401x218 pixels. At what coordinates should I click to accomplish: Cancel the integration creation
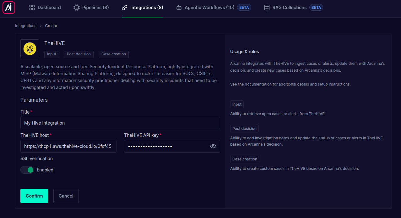click(66, 196)
